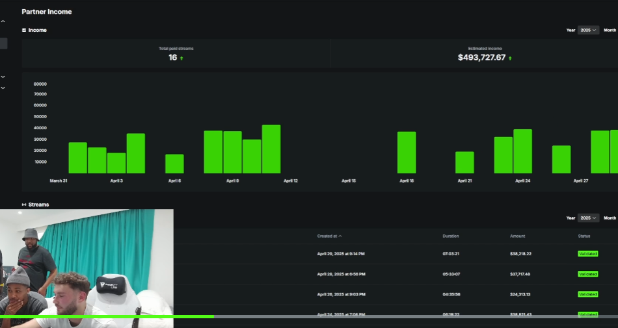Click the Streams section icon
Image resolution: width=618 pixels, height=328 pixels.
pos(24,205)
